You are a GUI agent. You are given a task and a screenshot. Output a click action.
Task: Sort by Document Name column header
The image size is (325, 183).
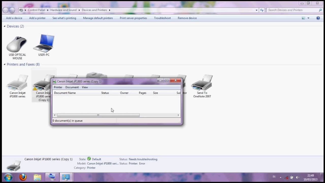click(76, 93)
